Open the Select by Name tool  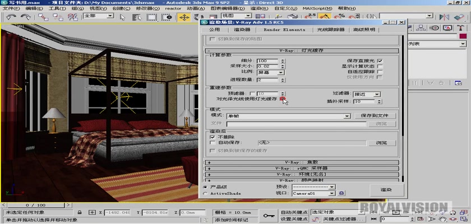137,17
